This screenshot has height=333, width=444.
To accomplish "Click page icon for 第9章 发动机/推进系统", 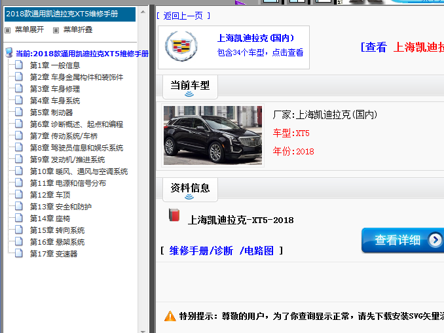I will pyautogui.click(x=19, y=159).
